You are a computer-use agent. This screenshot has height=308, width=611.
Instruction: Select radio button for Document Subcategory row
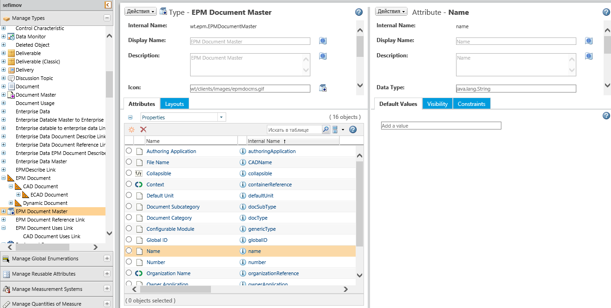click(129, 206)
